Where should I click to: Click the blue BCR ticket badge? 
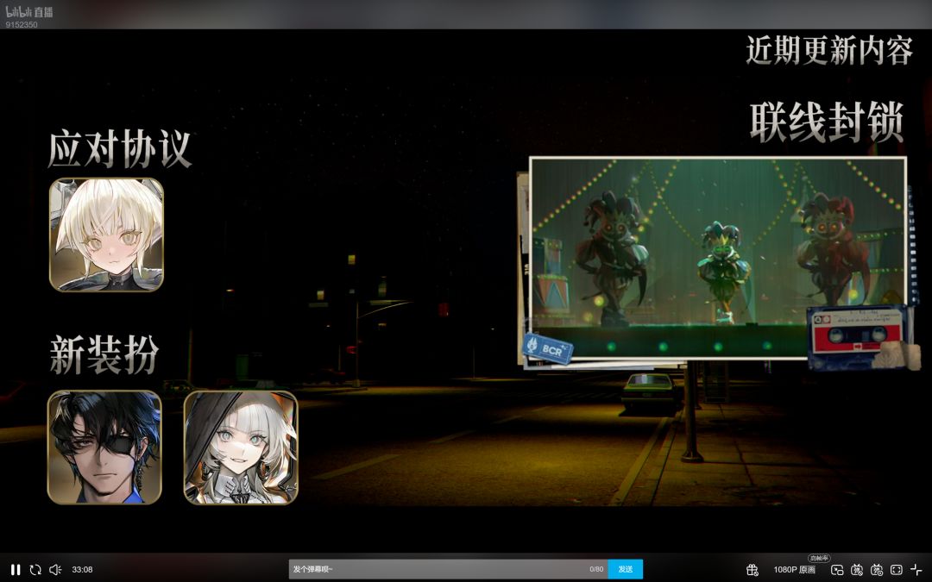[547, 348]
